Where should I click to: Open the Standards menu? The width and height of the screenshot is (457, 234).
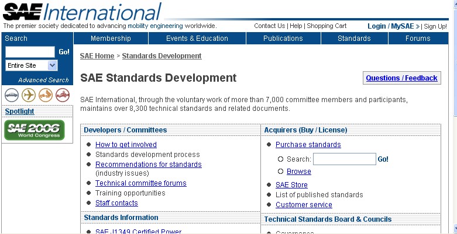(354, 39)
